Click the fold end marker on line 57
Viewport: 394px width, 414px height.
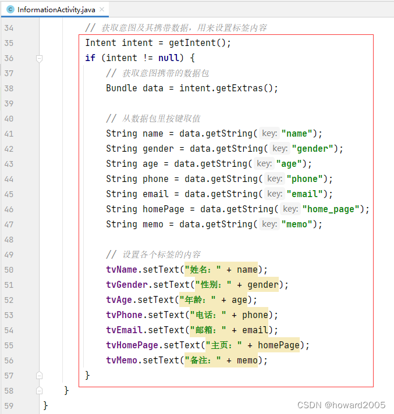[x=39, y=376]
